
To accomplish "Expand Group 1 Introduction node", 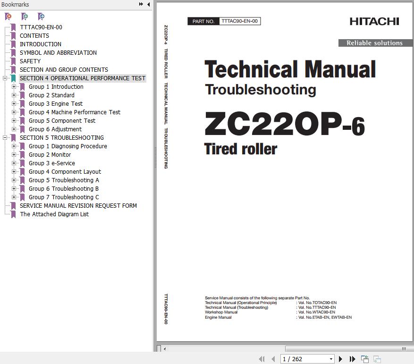I will 14,87.
